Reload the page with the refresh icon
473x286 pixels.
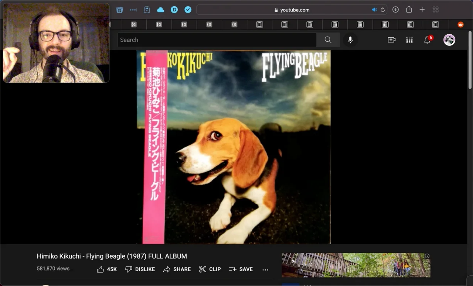coord(382,10)
